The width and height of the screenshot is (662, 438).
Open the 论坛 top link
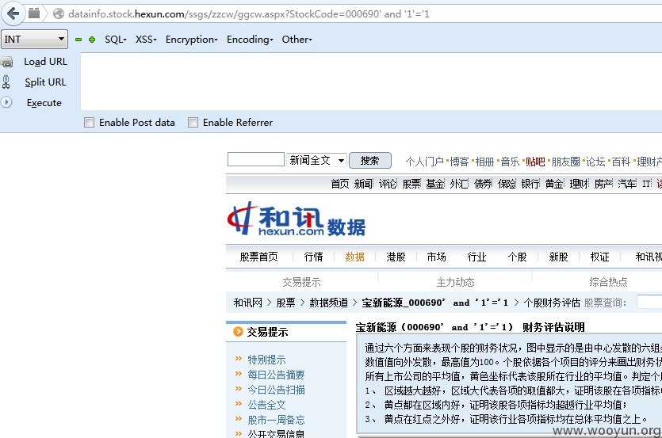tap(595, 162)
